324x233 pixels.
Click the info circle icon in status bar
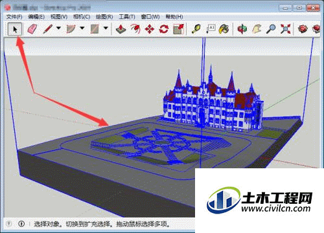(x=21, y=224)
